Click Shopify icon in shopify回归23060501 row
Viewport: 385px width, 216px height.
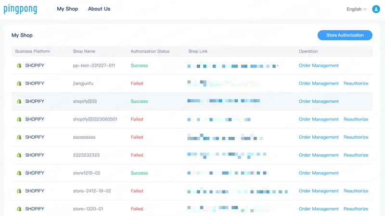tap(19, 119)
